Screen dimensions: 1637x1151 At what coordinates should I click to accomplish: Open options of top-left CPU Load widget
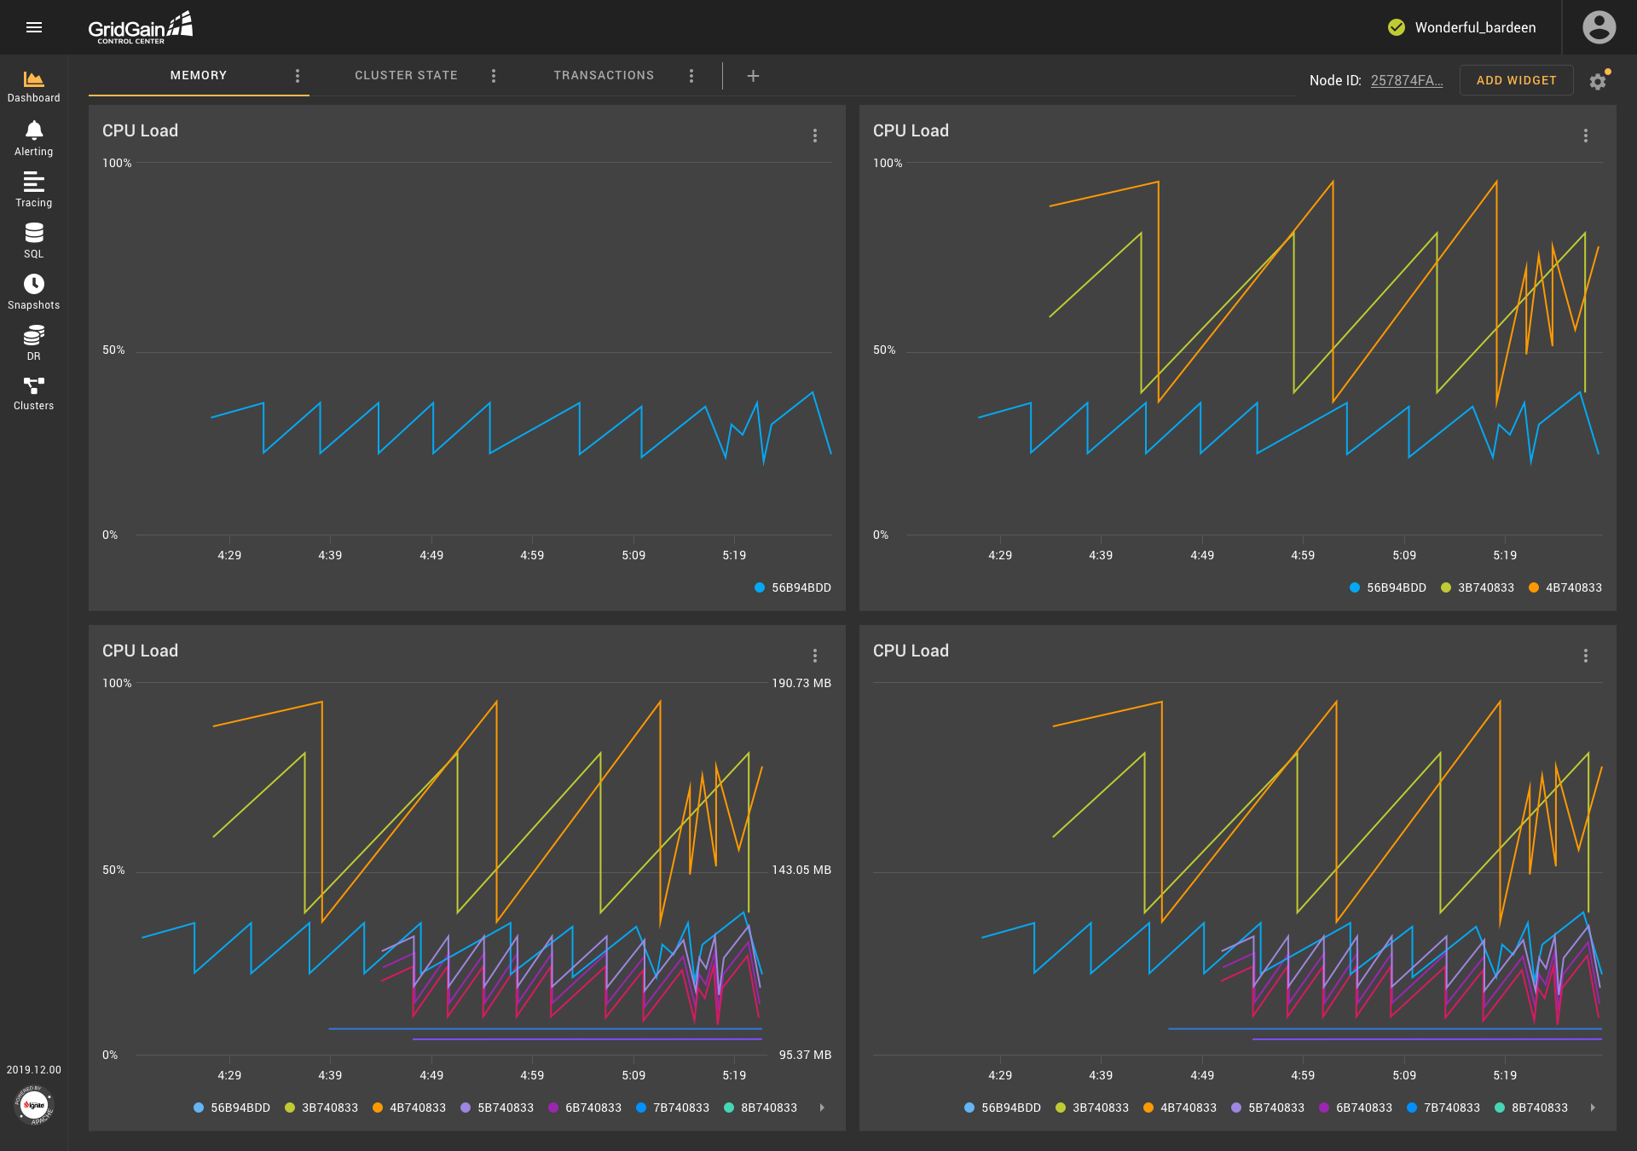815,136
